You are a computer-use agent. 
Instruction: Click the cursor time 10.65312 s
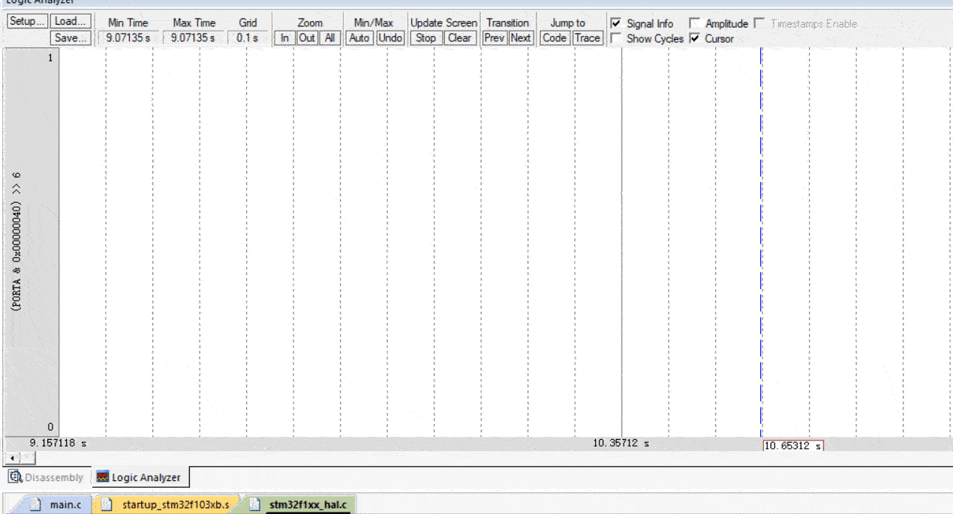pos(793,445)
